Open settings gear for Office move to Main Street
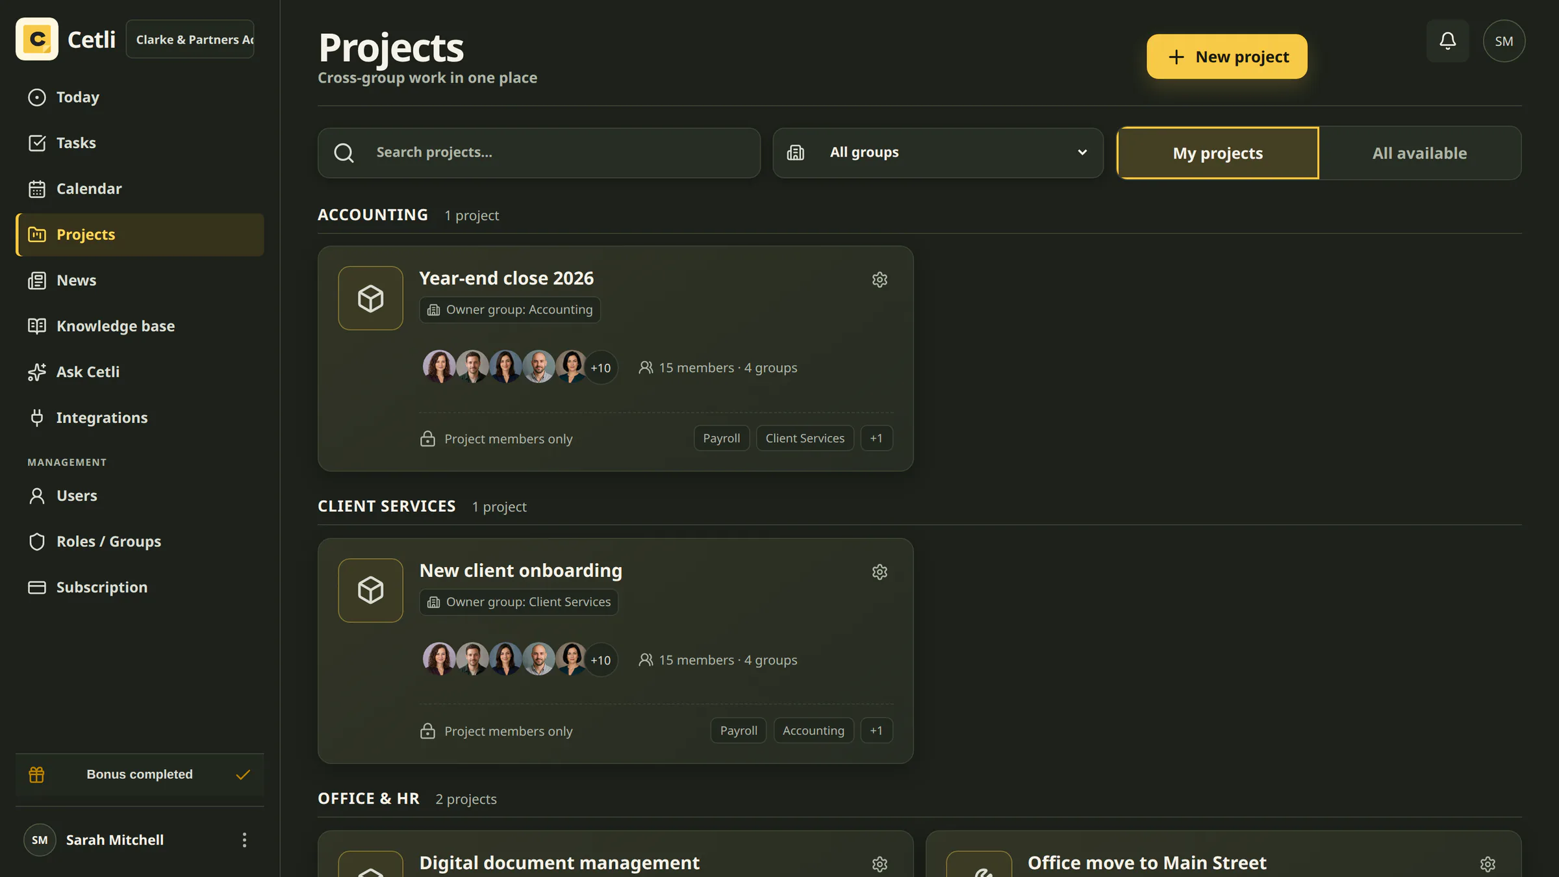The width and height of the screenshot is (1559, 877). [1488, 864]
